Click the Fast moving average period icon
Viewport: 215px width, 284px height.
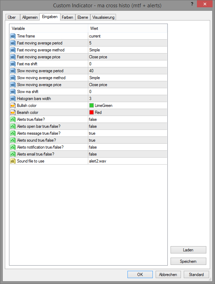click(x=13, y=43)
